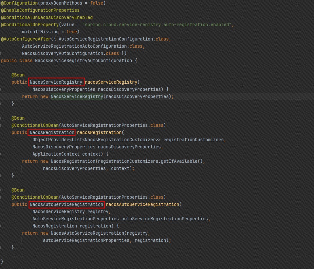Click the ObjectProvider type

click(51, 140)
